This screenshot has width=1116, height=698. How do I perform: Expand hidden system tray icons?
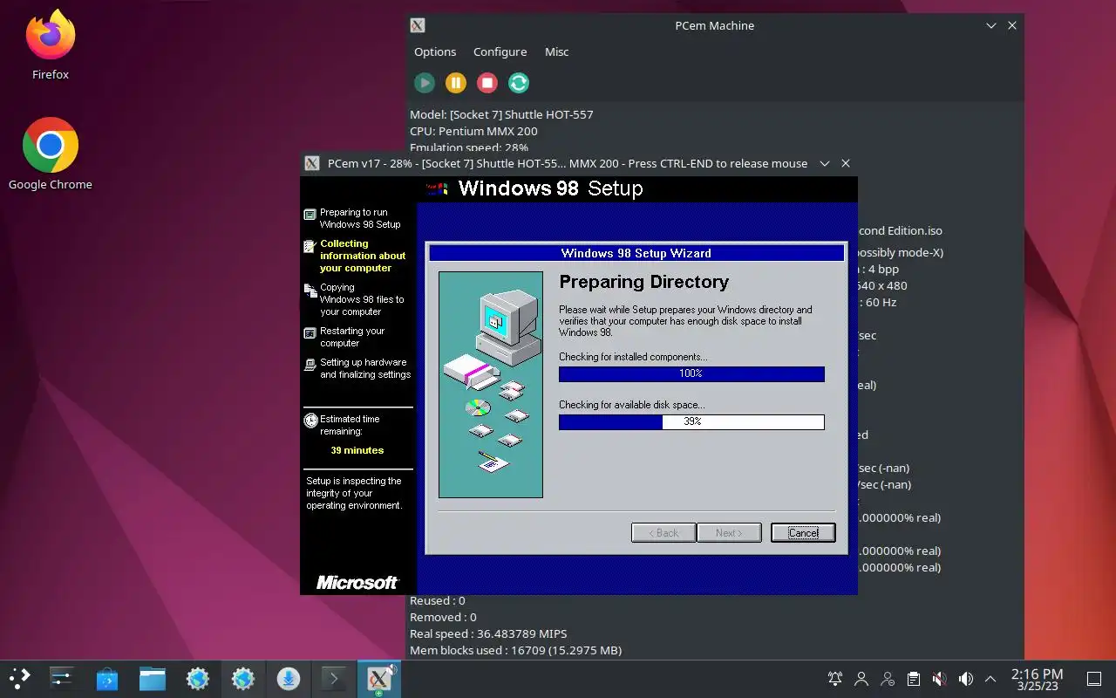(x=990, y=679)
